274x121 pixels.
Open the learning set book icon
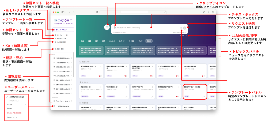tap(107, 27)
